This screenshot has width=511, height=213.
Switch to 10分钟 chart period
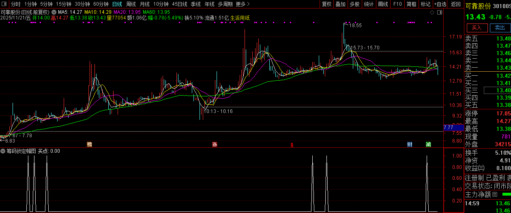pyautogui.click(x=161, y=4)
